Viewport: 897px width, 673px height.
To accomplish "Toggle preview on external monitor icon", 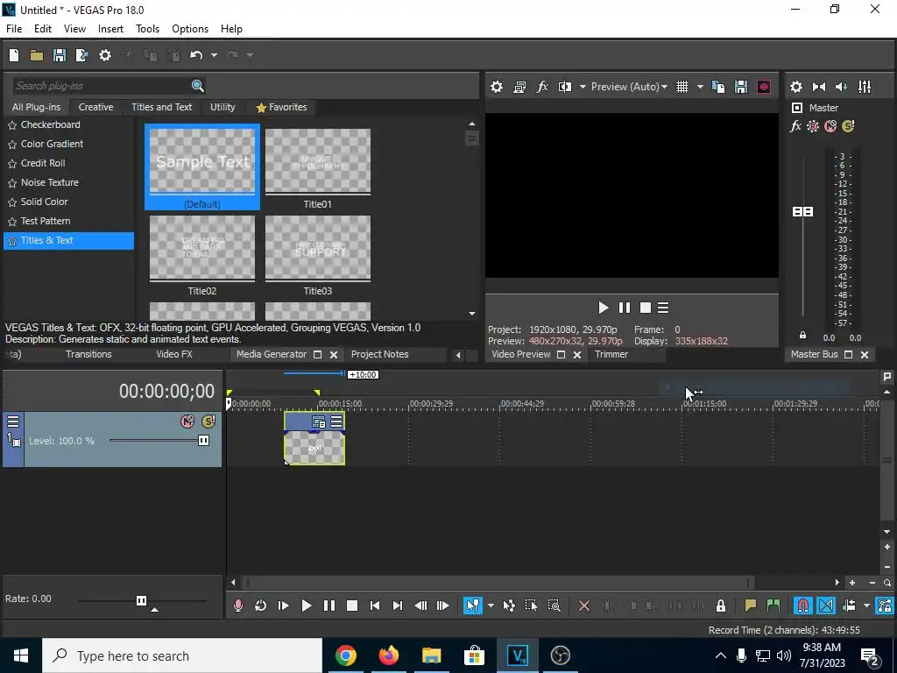I will [x=519, y=87].
